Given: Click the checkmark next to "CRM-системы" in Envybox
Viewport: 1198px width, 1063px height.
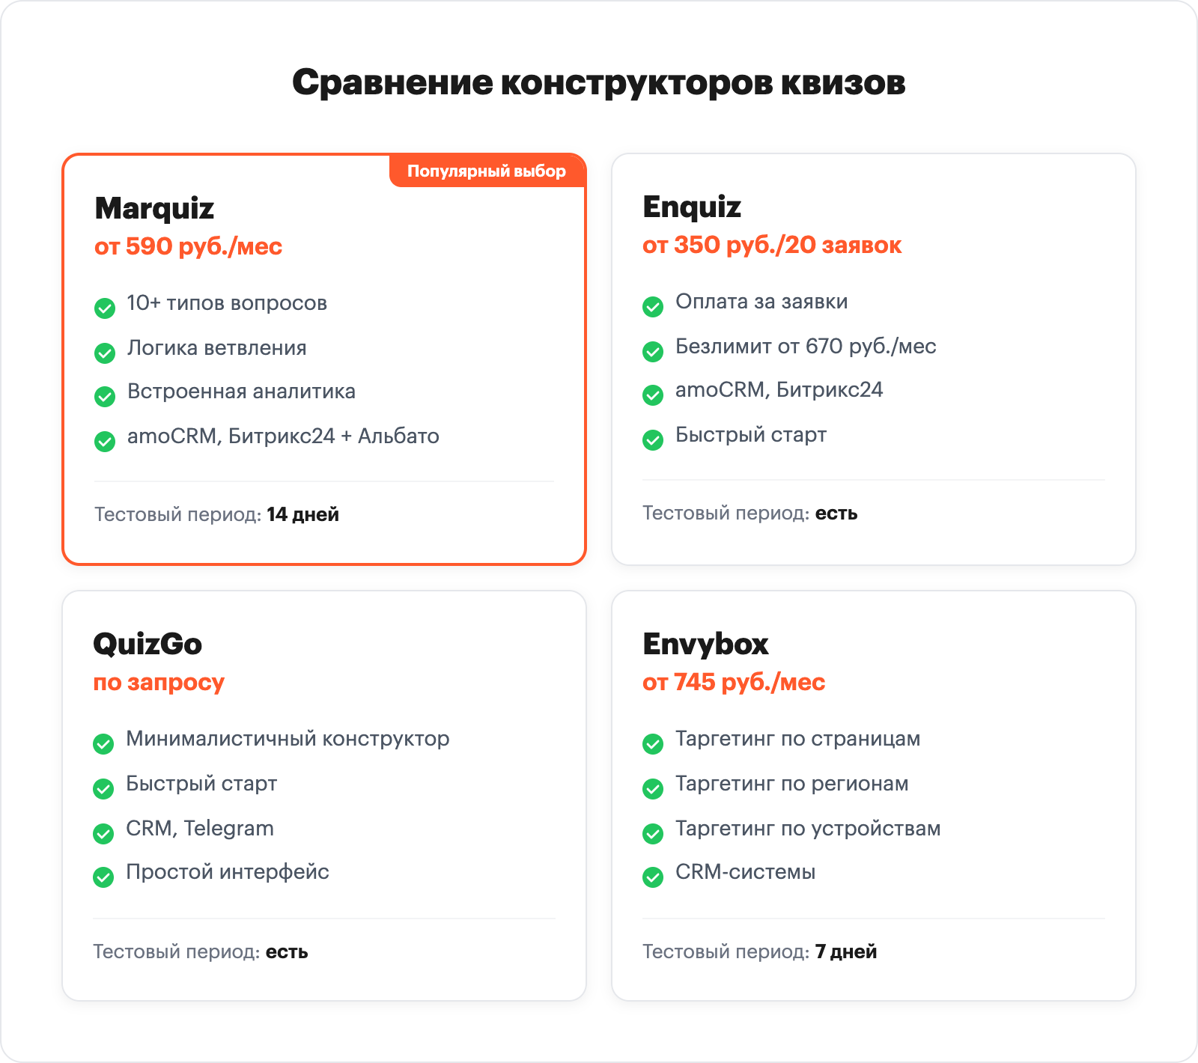Looking at the screenshot, I should (x=653, y=877).
